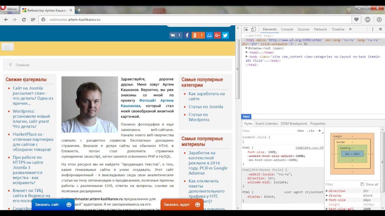Follow the 'Фотосайт Артема Кашканова' link
This screenshot has width=385, height=216.
click(147, 103)
